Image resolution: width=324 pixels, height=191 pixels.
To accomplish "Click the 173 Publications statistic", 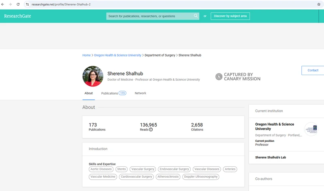I will tap(97, 127).
